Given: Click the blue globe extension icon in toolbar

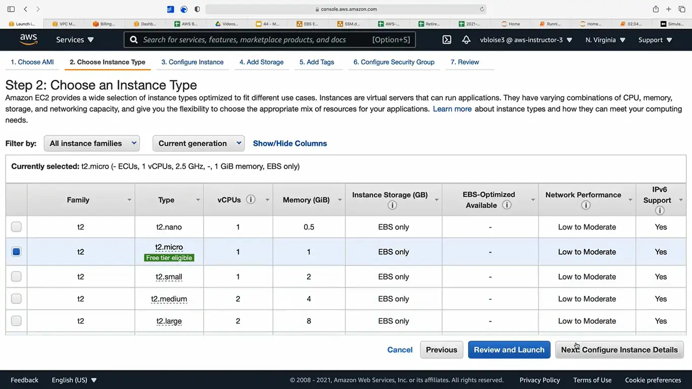Looking at the screenshot, I should [x=184, y=9].
